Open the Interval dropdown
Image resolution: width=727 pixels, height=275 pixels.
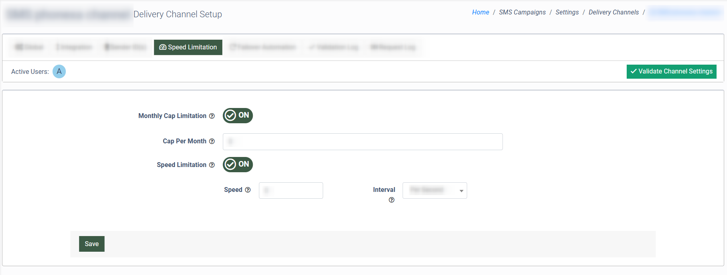coord(435,190)
